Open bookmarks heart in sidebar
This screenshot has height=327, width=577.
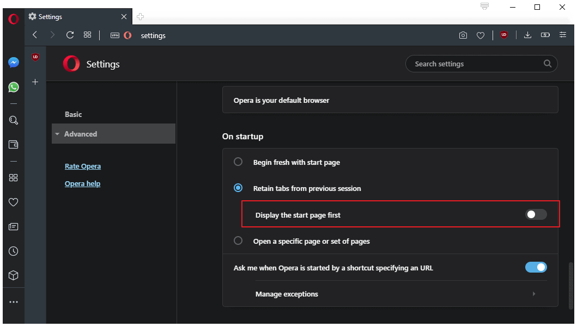tap(14, 202)
